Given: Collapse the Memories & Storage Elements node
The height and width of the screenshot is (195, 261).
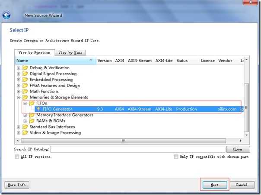Looking at the screenshot, I should click(x=19, y=97).
